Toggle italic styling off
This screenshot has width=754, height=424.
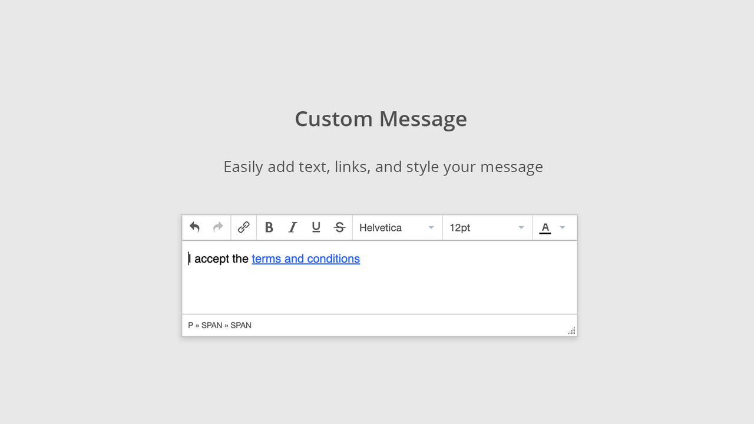[x=293, y=227]
